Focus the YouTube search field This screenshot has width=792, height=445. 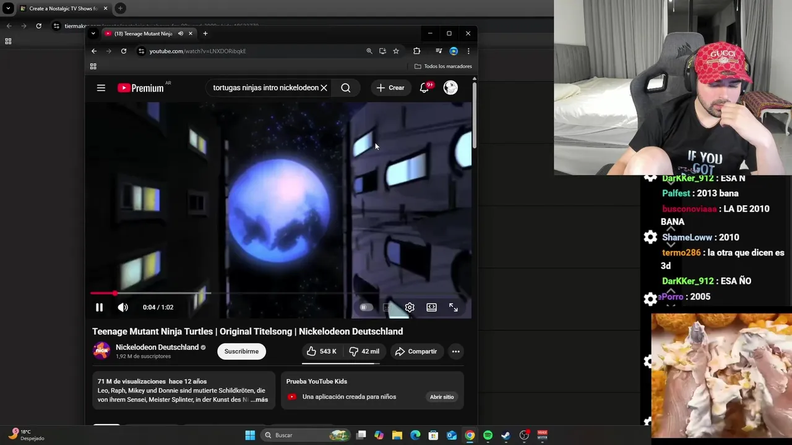coord(265,88)
